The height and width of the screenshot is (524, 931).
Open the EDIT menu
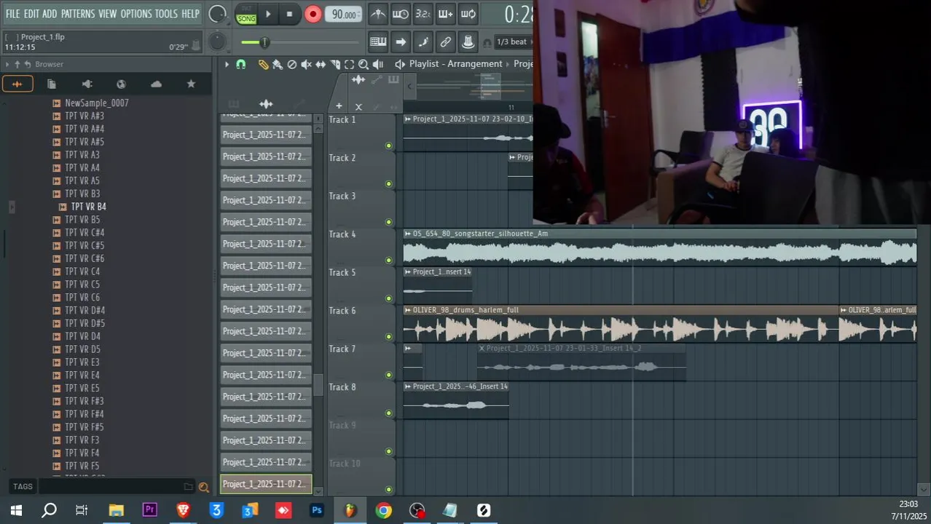pos(31,14)
